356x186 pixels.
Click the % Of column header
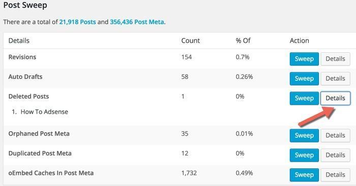pos(243,41)
